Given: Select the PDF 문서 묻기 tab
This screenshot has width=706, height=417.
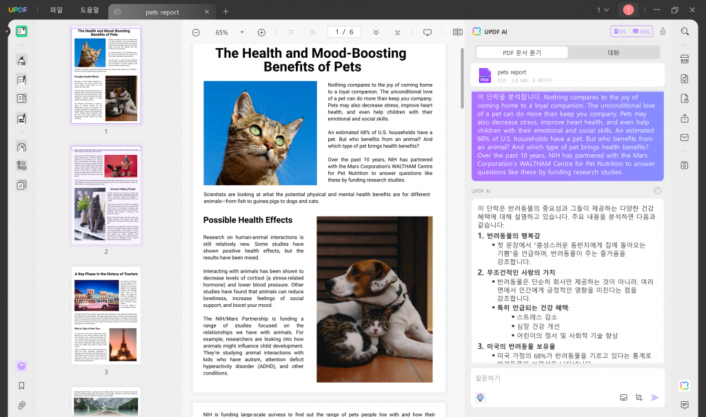Looking at the screenshot, I should pyautogui.click(x=522, y=52).
